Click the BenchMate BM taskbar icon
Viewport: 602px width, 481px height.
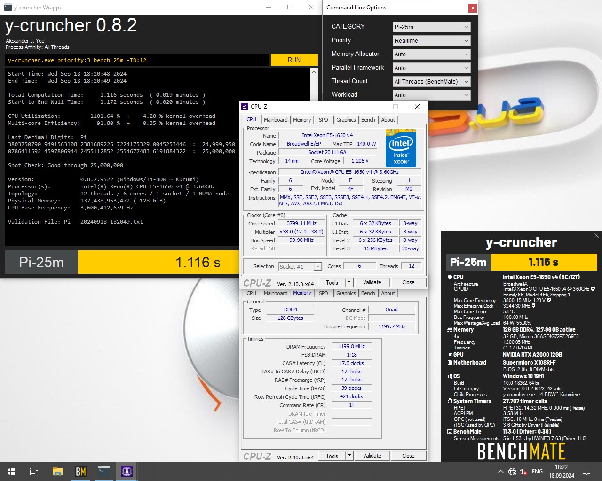(x=80, y=472)
